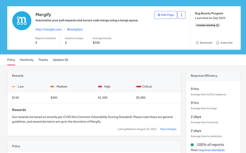The height and width of the screenshot is (153, 246).
Task: Click the Medium severity orange indicator
Action: point(53,87)
